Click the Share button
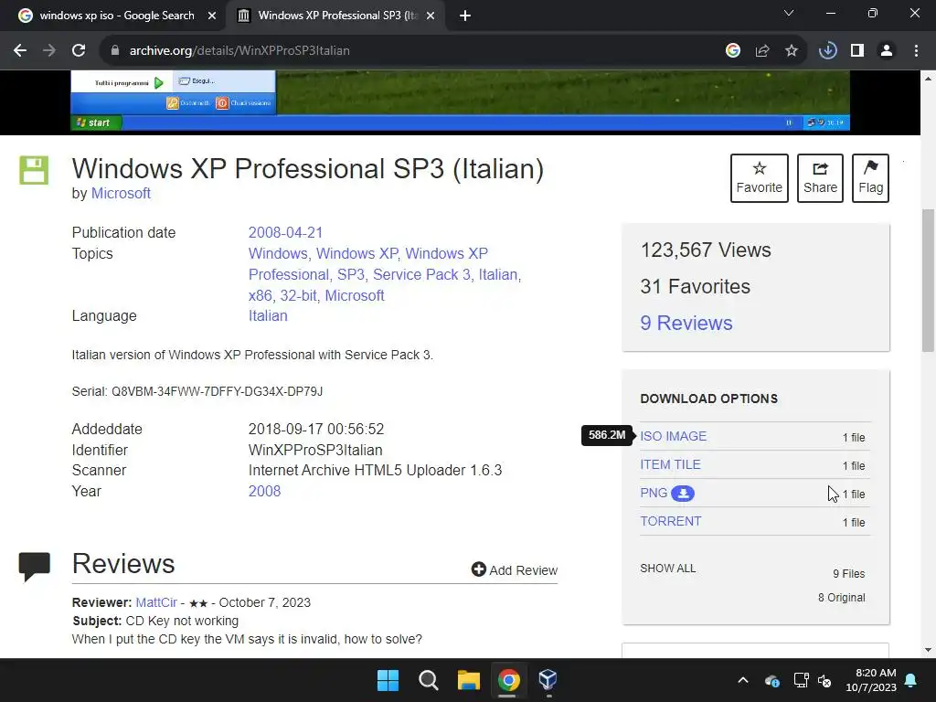This screenshot has height=702, width=936. pos(820,178)
